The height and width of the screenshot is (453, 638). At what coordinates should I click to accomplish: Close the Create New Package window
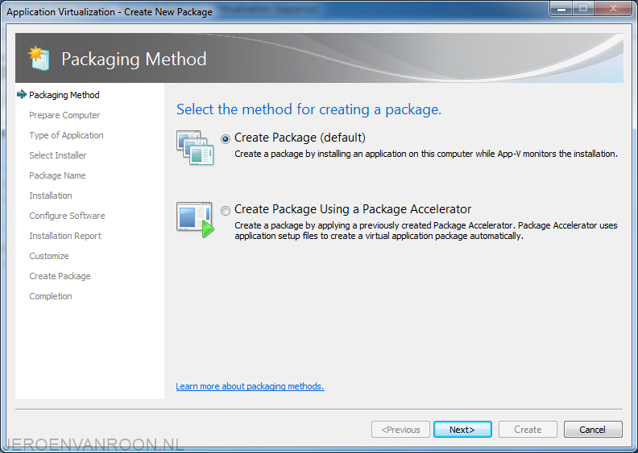pyautogui.click(x=613, y=9)
